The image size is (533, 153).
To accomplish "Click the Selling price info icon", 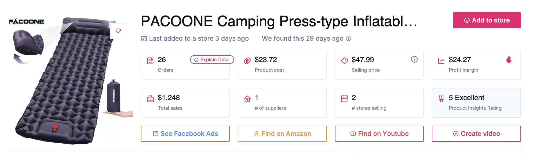I will (414, 59).
